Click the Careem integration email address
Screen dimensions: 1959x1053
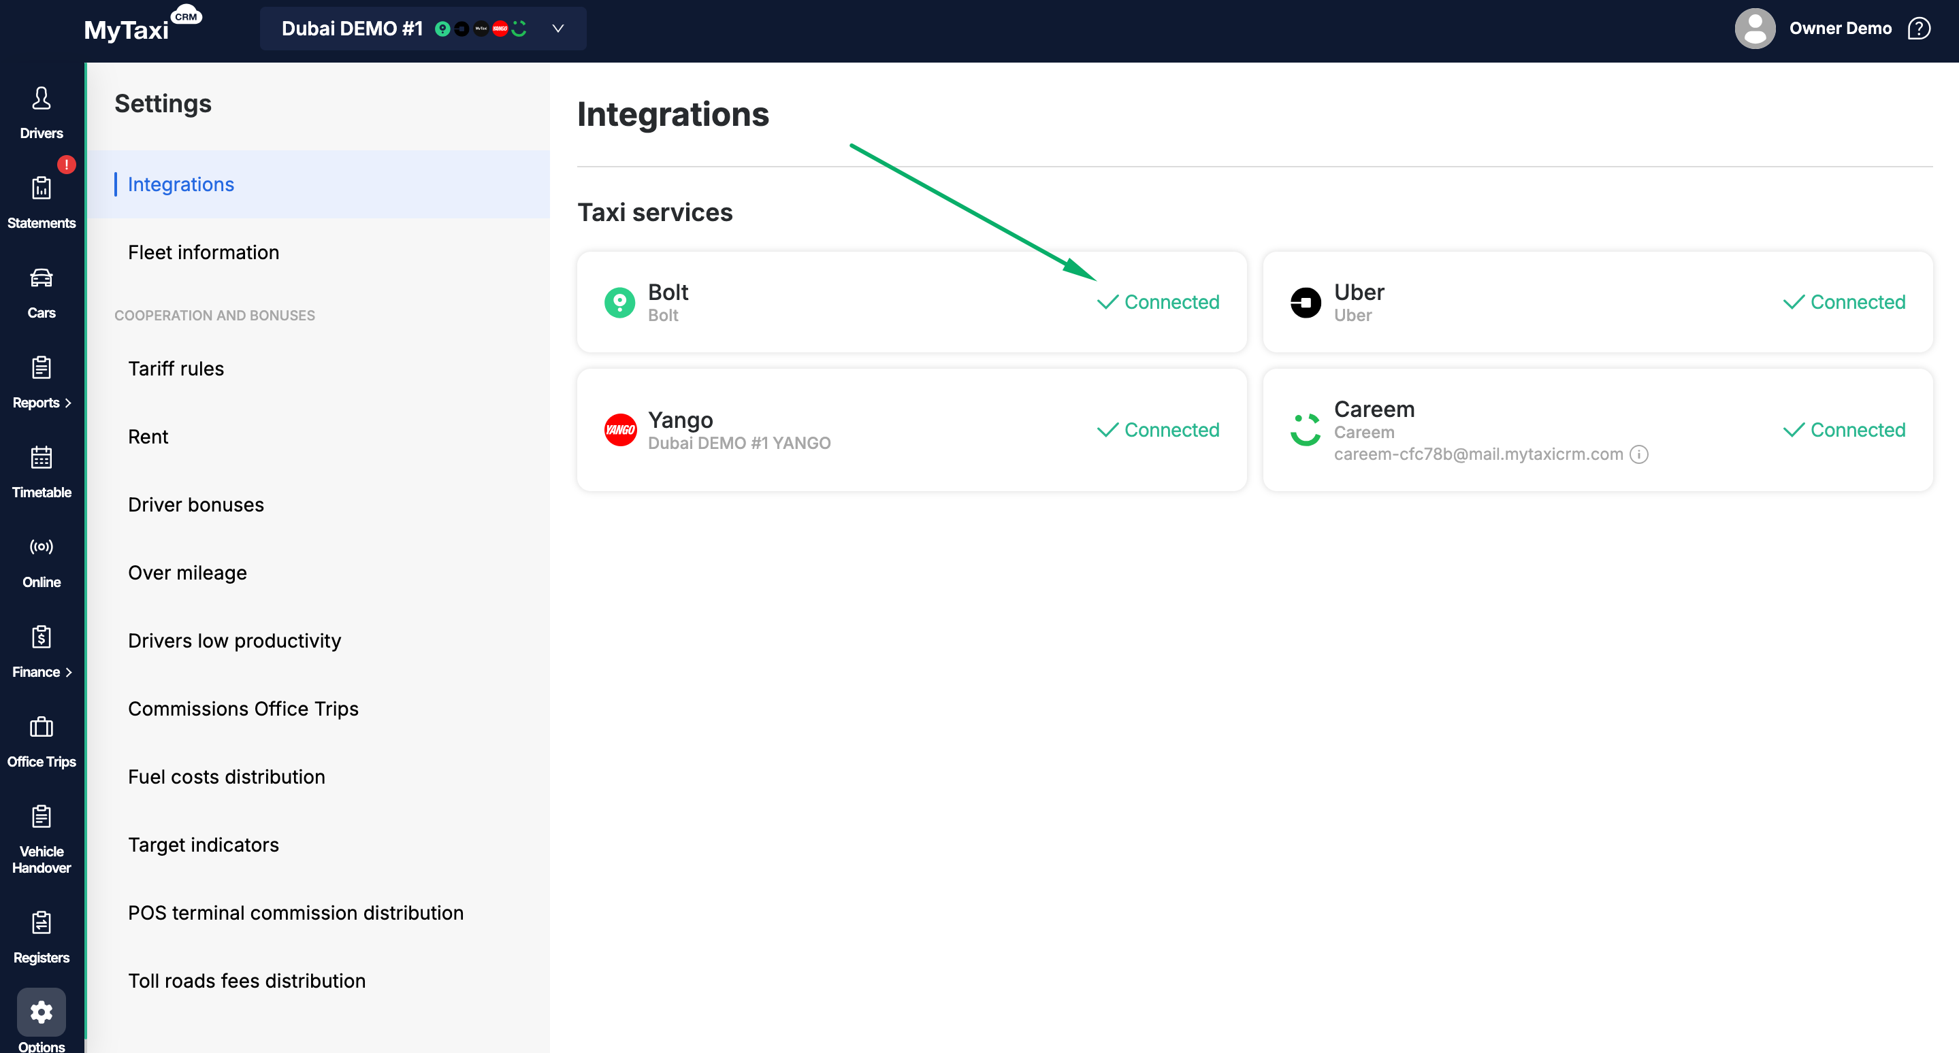click(x=1478, y=454)
